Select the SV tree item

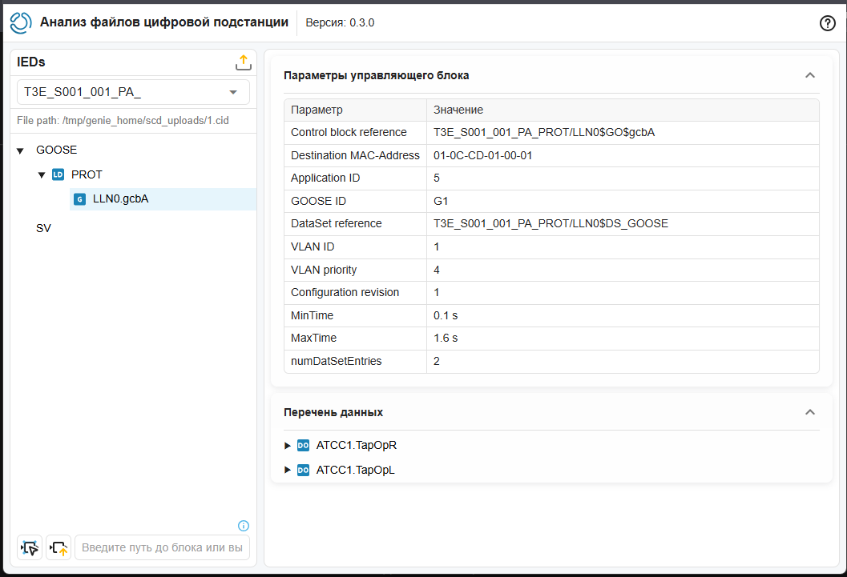click(x=43, y=228)
